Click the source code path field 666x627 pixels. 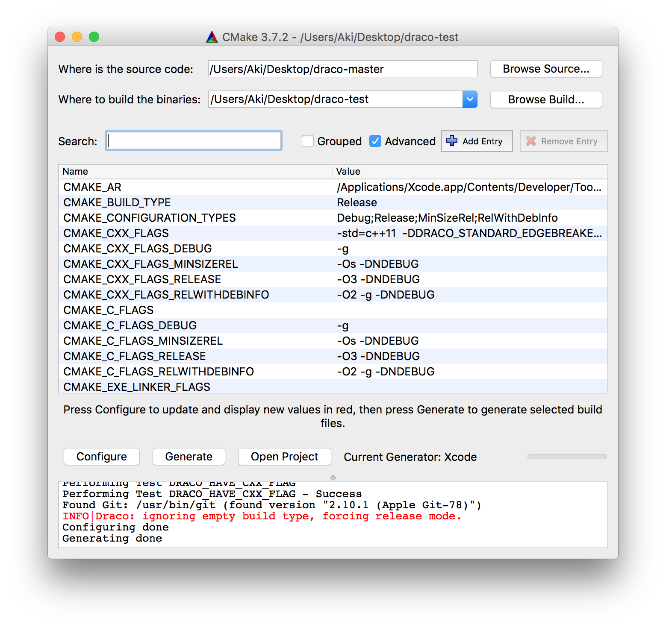(x=342, y=69)
